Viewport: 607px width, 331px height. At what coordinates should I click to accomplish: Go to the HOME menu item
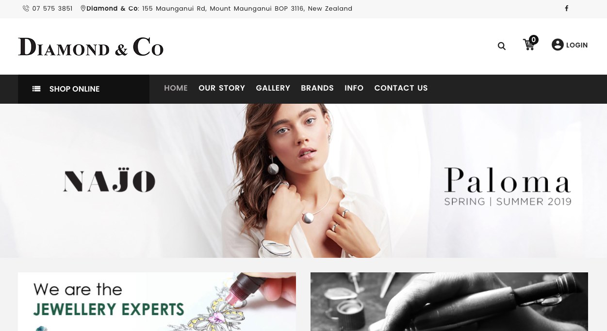(x=176, y=88)
